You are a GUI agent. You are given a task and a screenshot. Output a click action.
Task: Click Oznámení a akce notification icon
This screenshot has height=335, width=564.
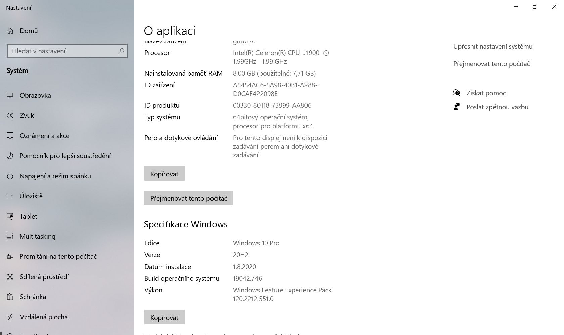click(x=10, y=136)
